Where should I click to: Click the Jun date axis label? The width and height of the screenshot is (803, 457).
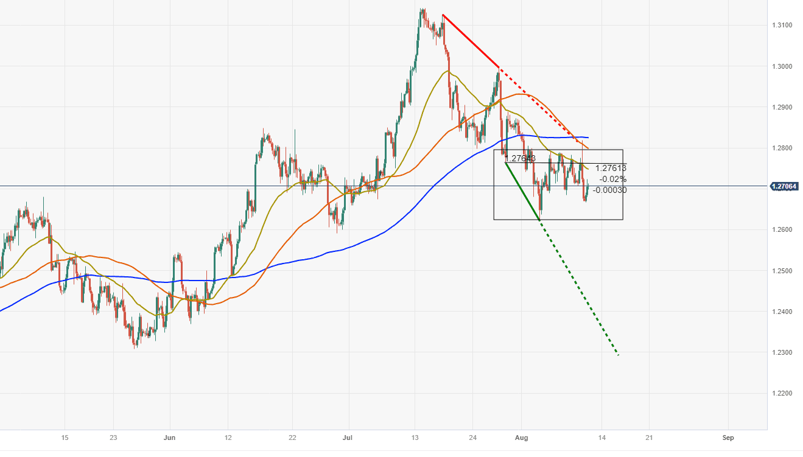pos(170,438)
